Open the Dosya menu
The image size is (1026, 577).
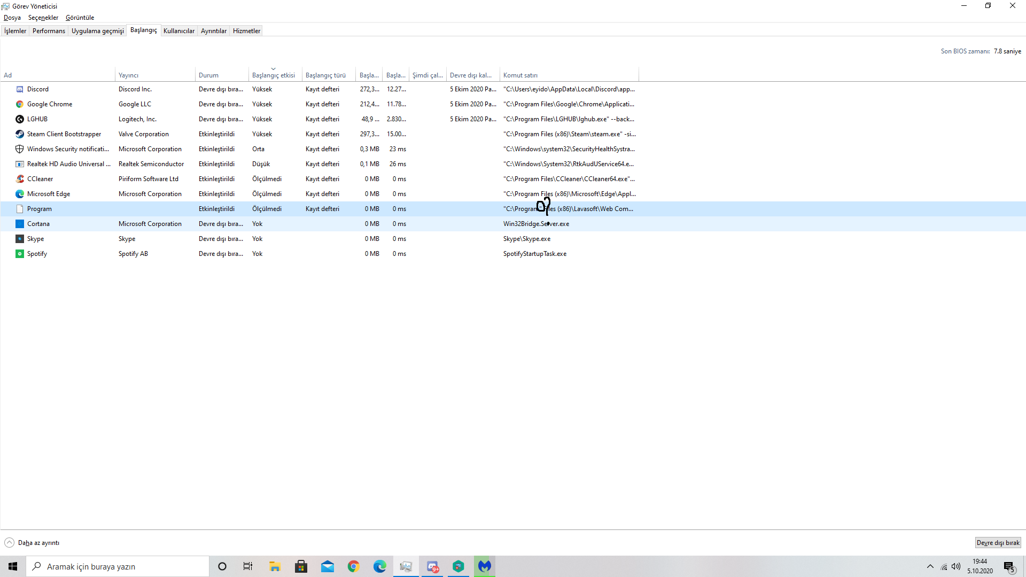12,18
